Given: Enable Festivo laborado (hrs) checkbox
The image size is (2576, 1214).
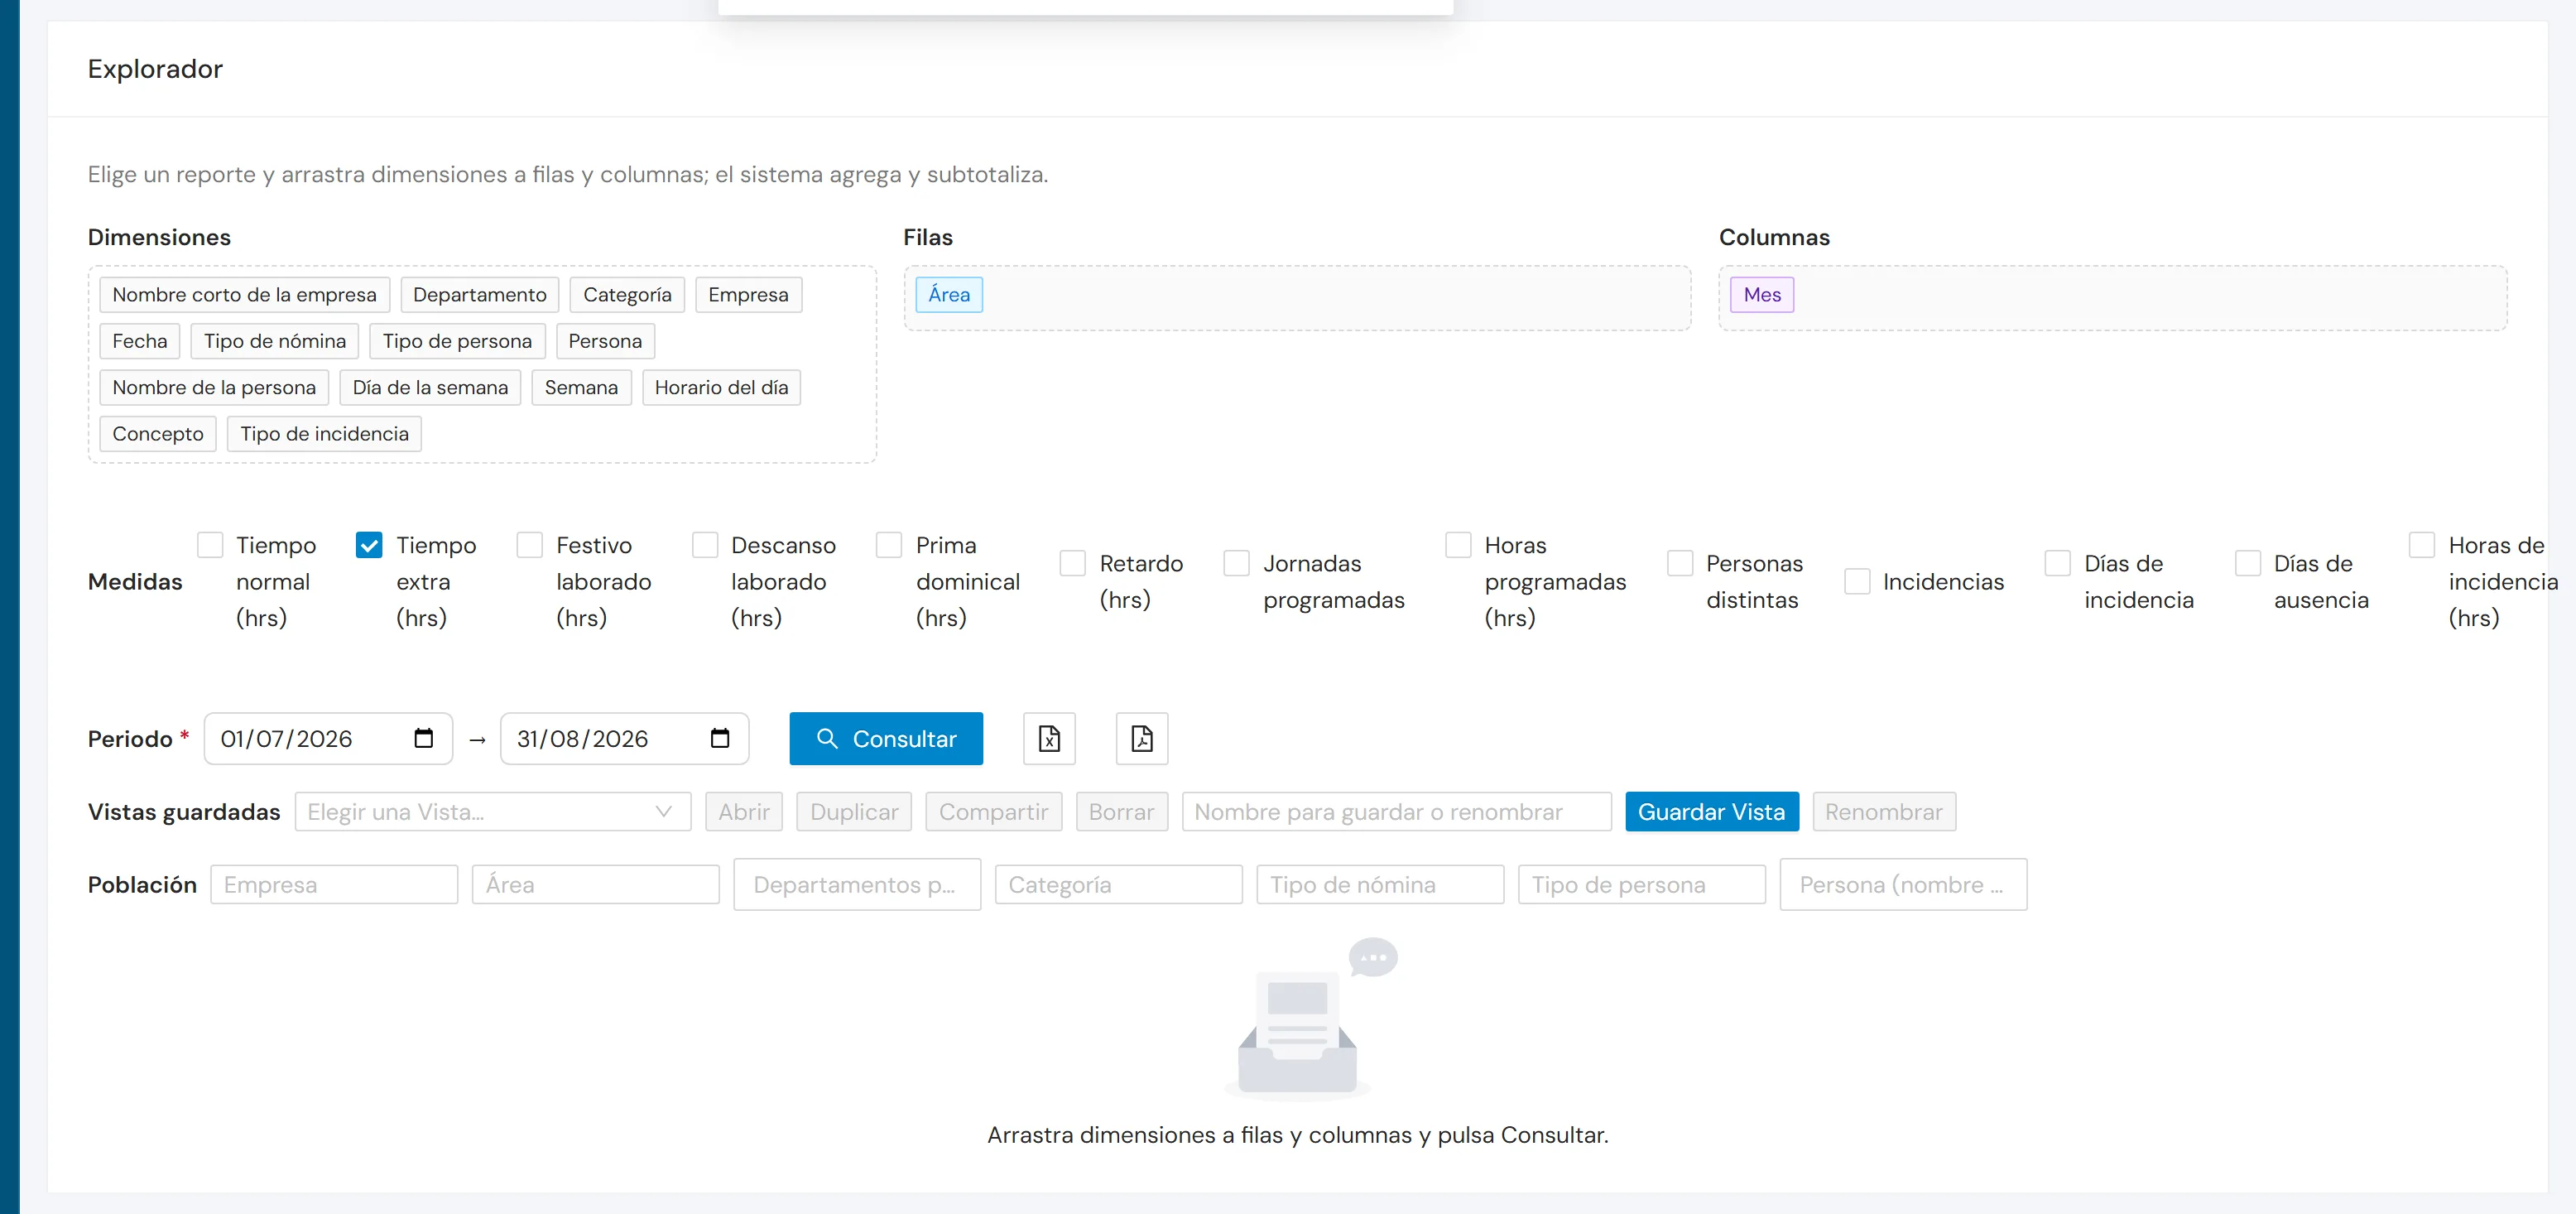Looking at the screenshot, I should pyautogui.click(x=530, y=545).
